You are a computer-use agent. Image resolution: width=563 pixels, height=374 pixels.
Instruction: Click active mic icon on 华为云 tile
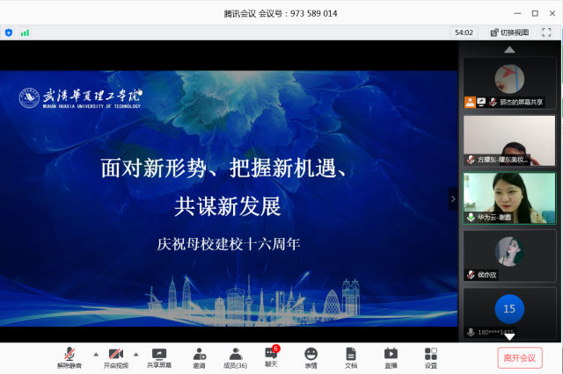click(471, 217)
